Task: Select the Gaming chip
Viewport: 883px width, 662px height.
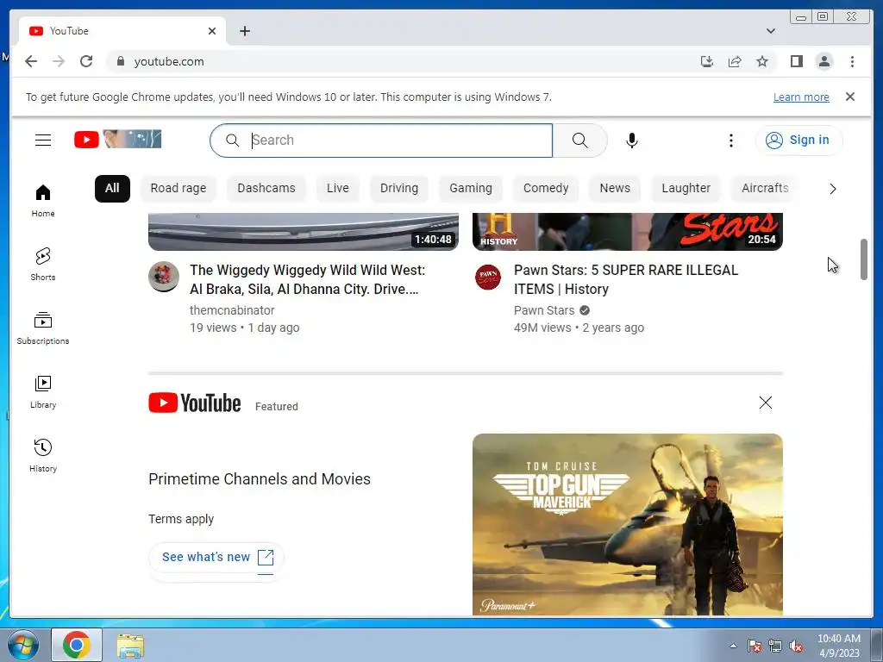Action: click(x=470, y=188)
